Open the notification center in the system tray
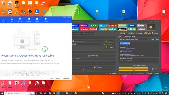The image size is (169, 95). (x=166, y=93)
